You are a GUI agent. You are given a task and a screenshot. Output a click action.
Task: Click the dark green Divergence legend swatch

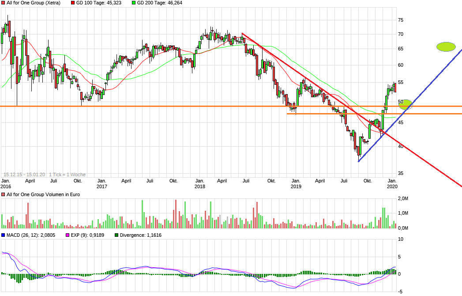click(116, 235)
